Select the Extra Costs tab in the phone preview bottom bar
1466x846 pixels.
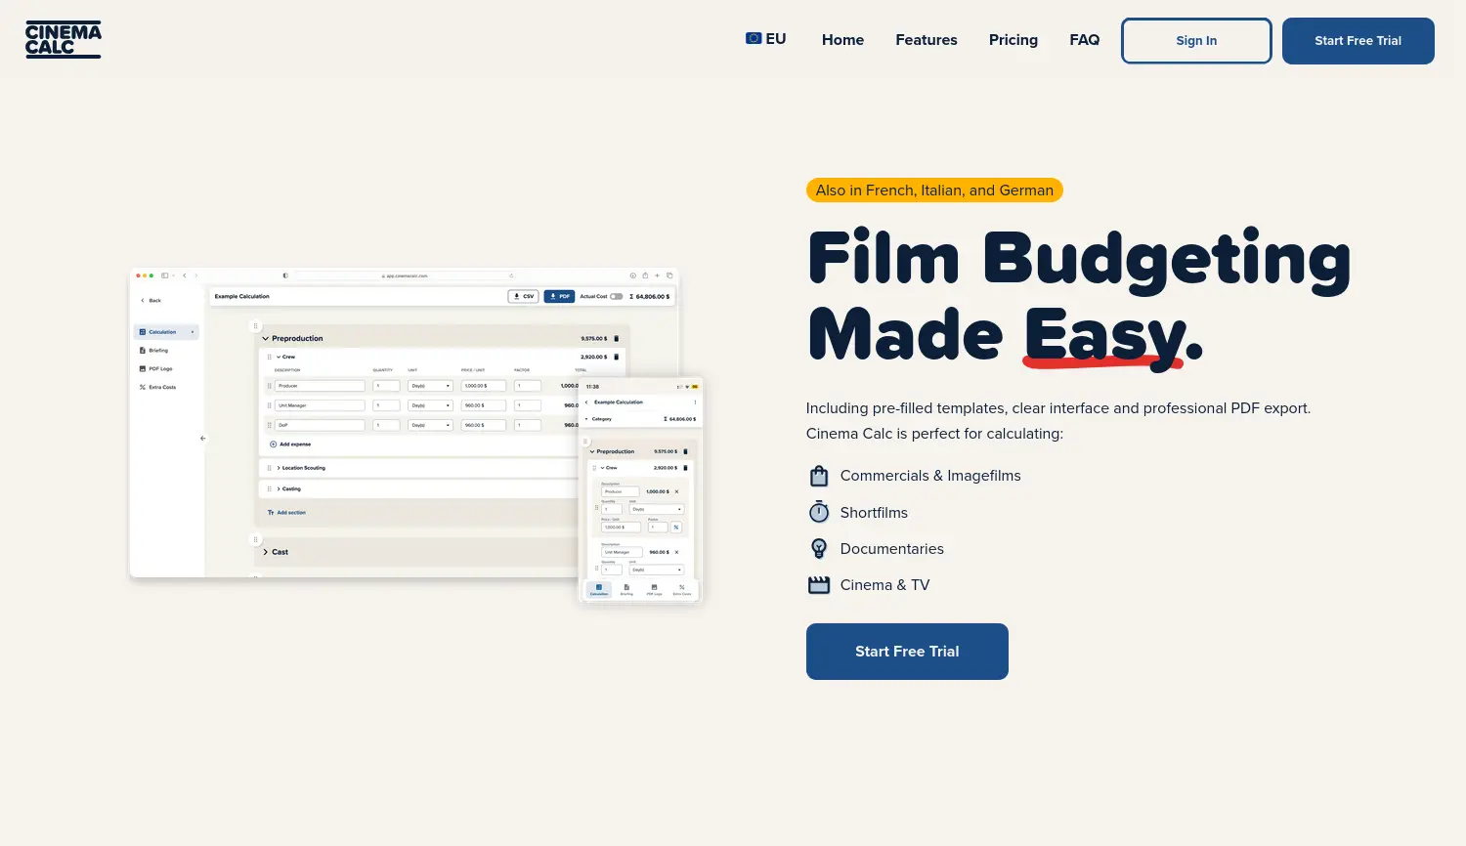point(681,590)
